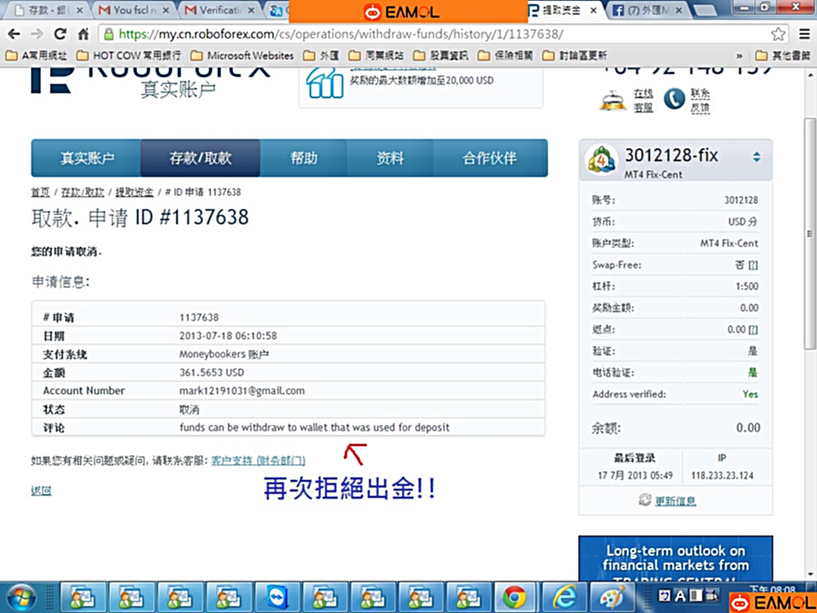Select the IP address 118.233.23.124

pos(722,476)
